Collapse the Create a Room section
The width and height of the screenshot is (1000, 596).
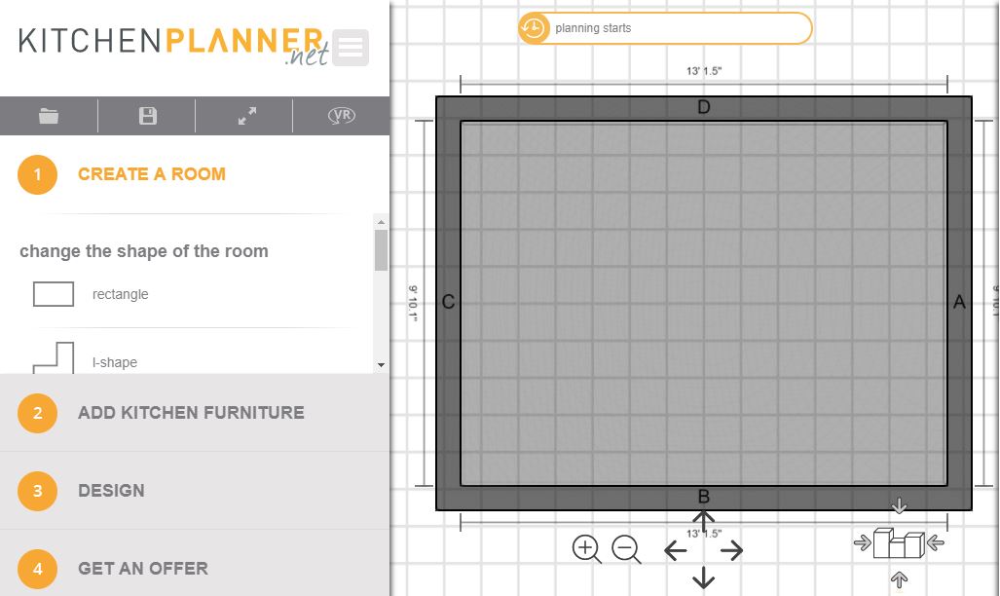pyautogui.click(x=151, y=174)
